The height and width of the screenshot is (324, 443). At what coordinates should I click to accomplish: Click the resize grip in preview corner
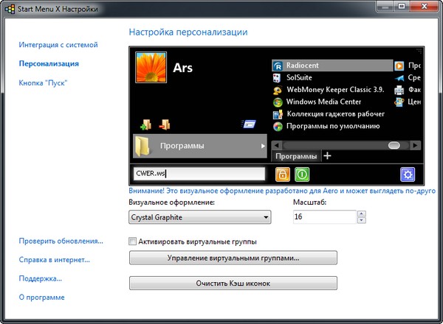click(x=419, y=51)
